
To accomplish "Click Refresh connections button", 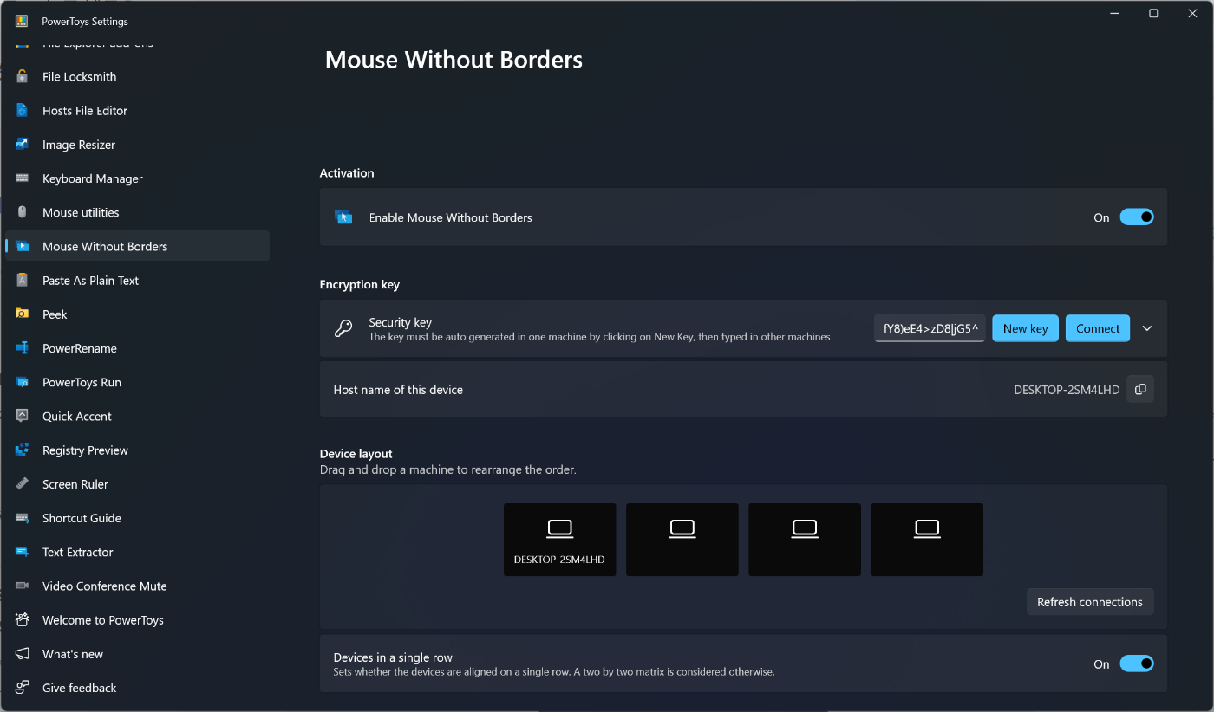I will point(1090,602).
